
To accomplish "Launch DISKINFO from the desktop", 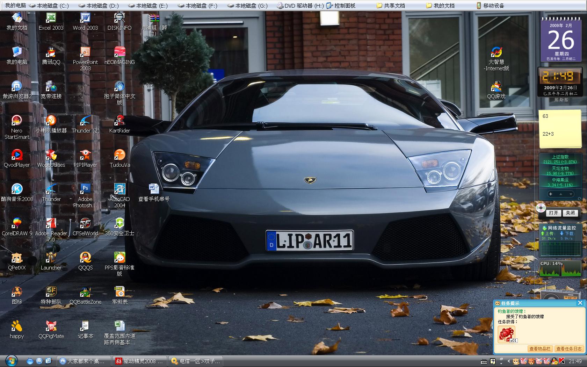I will tap(119, 21).
